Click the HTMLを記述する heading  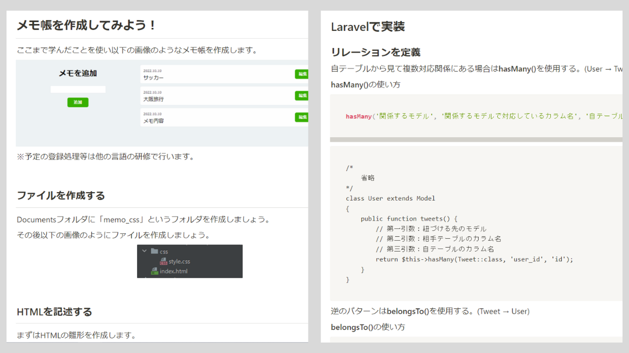tap(54, 312)
